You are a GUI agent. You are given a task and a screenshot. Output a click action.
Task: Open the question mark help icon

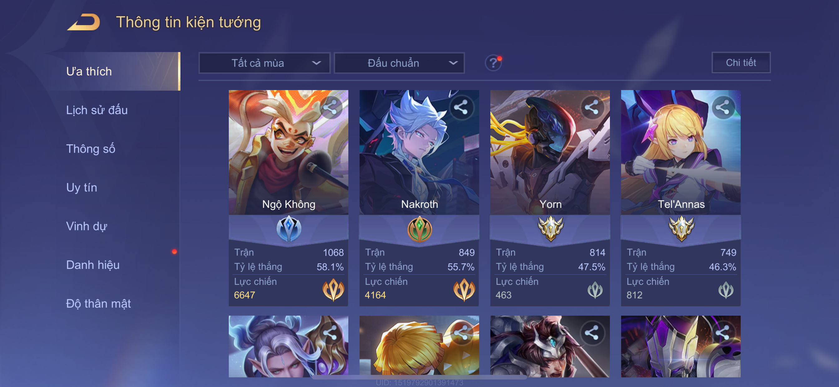(x=493, y=63)
